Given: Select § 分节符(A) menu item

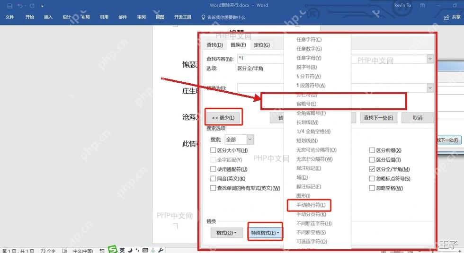Looking at the screenshot, I should point(309,76).
